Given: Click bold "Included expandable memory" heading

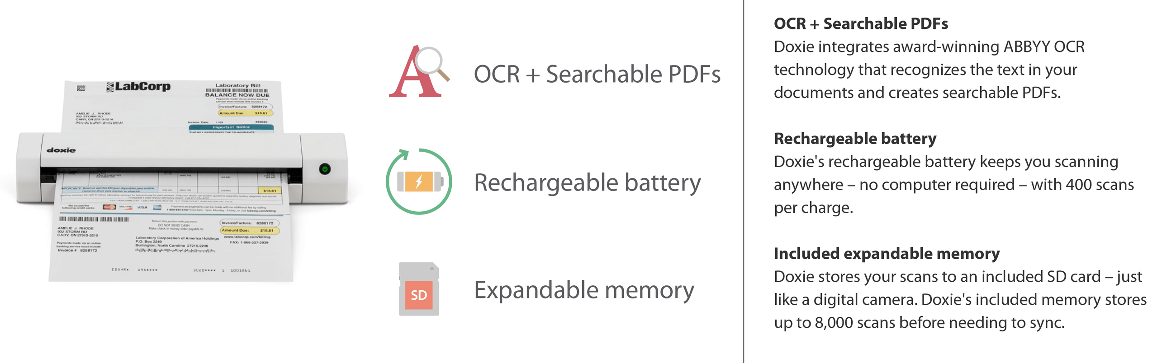Looking at the screenshot, I should pyautogui.click(x=886, y=253).
